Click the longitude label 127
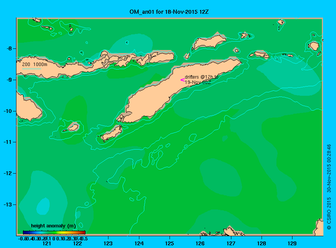This screenshot has width=336, height=248. click(231, 243)
